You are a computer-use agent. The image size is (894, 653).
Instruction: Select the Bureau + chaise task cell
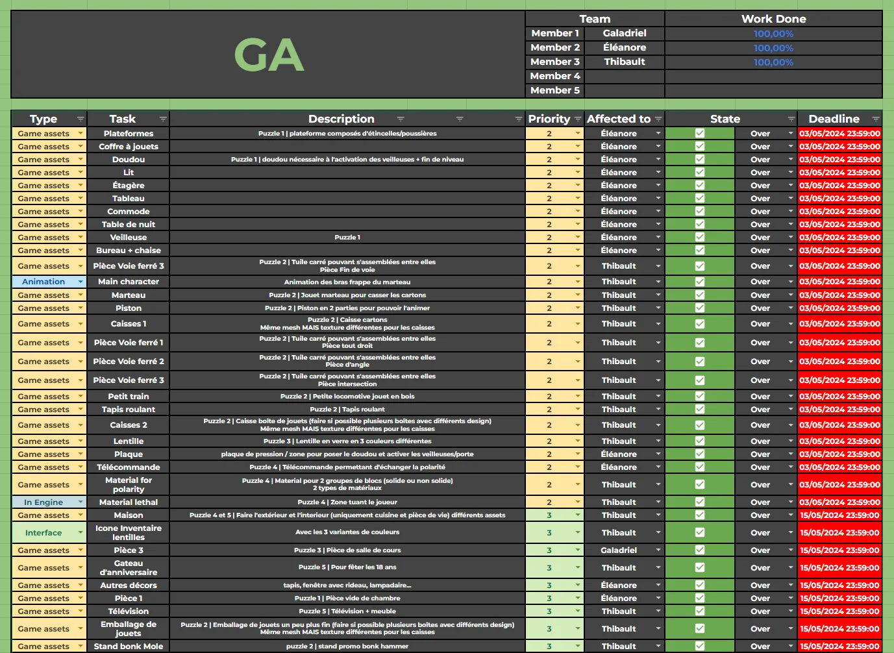coord(129,251)
